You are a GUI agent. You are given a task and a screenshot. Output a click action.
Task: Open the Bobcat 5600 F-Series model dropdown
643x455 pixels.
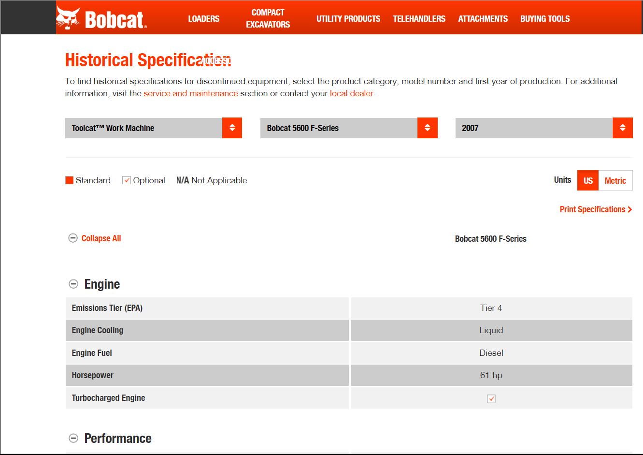pyautogui.click(x=339, y=128)
